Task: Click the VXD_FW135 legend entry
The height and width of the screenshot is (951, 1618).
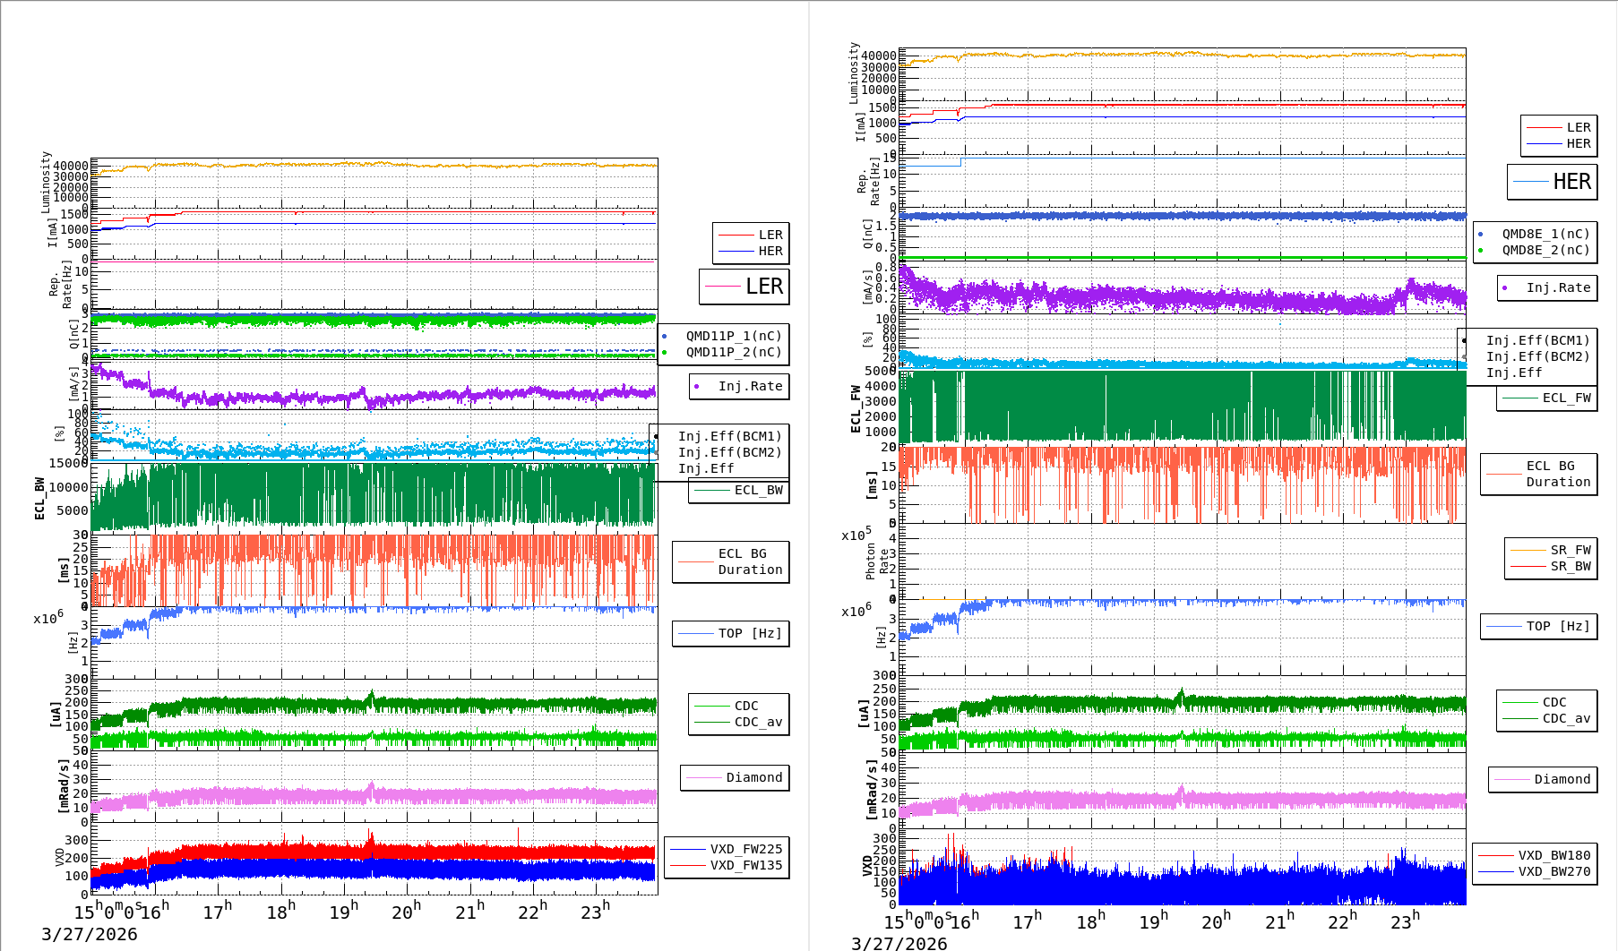Action: point(744,865)
